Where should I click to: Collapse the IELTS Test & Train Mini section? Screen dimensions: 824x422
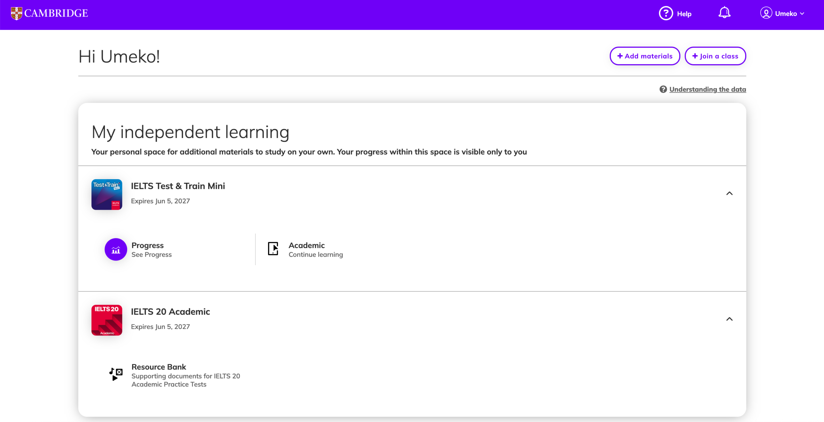(729, 193)
